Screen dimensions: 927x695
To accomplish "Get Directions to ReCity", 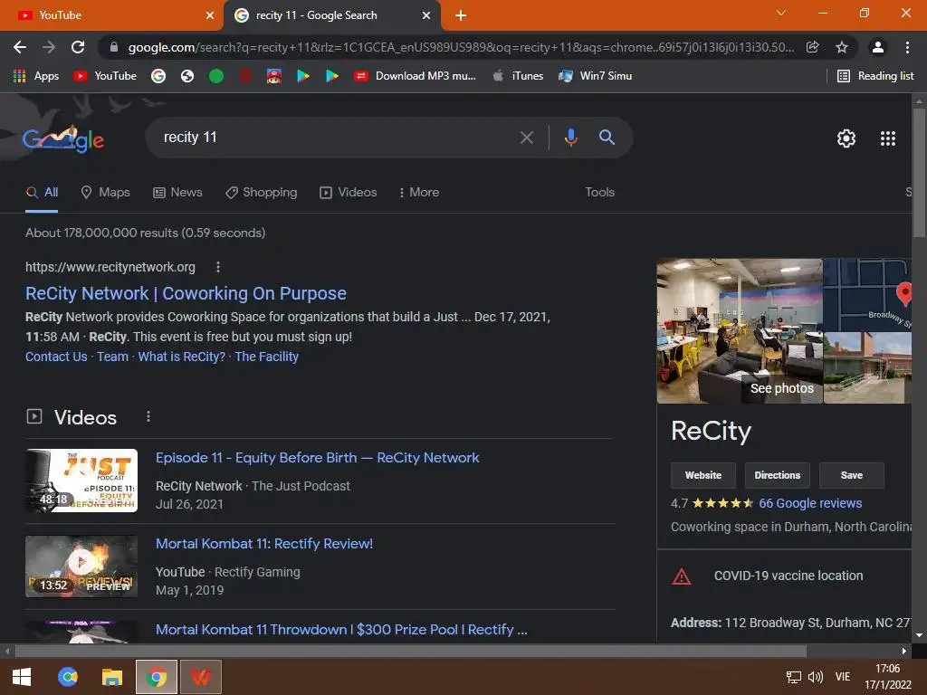I will [x=777, y=475].
